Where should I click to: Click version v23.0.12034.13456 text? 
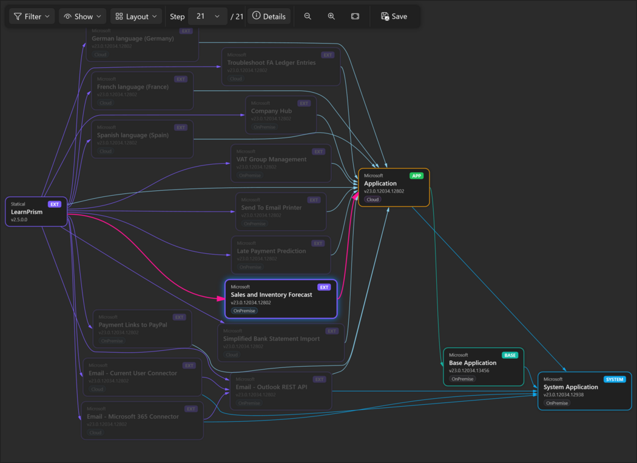point(469,370)
